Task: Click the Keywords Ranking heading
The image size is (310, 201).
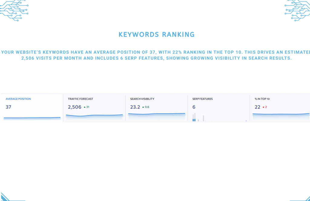Action: pyautogui.click(x=157, y=34)
